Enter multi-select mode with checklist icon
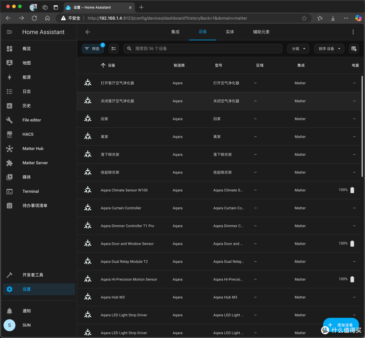The height and width of the screenshot is (338, 365). (x=114, y=48)
